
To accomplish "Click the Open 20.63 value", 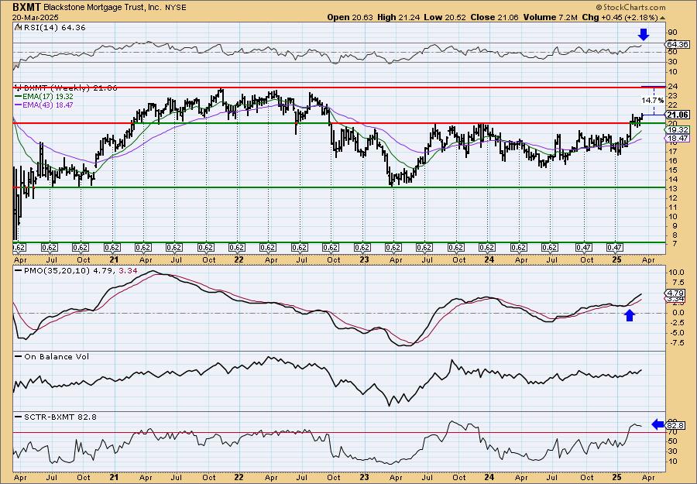I will click(350, 17).
